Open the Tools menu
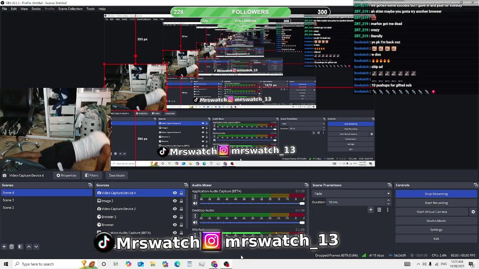479x269 pixels. (90, 9)
